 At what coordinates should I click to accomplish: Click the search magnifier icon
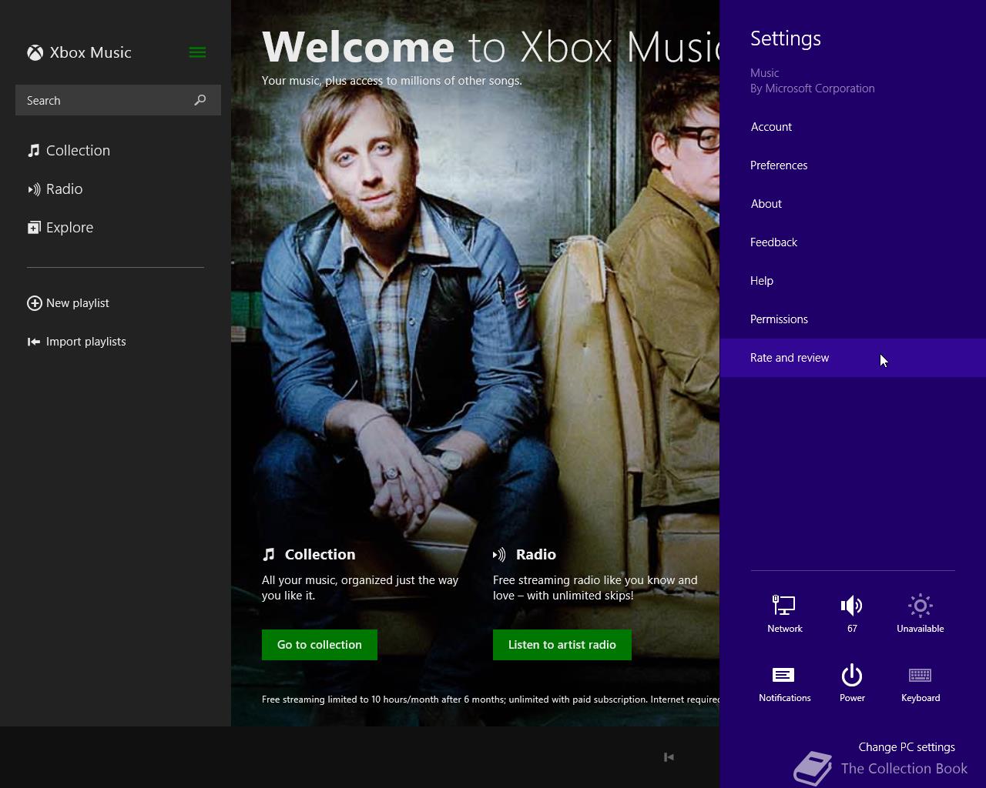click(200, 100)
